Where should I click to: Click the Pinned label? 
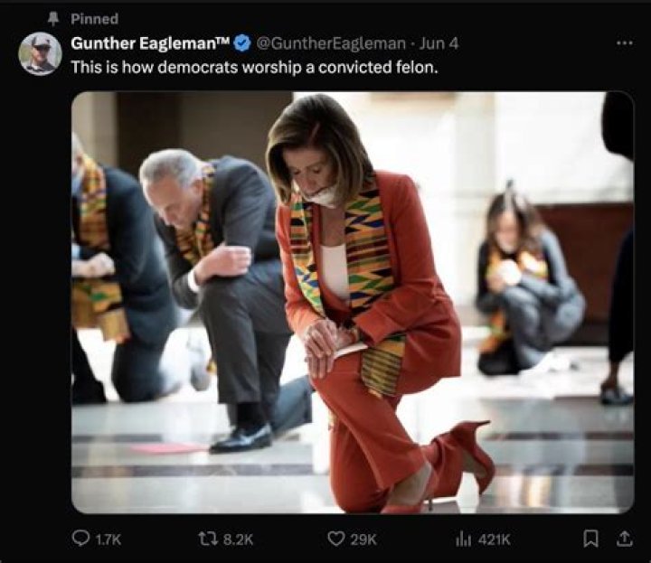94,18
